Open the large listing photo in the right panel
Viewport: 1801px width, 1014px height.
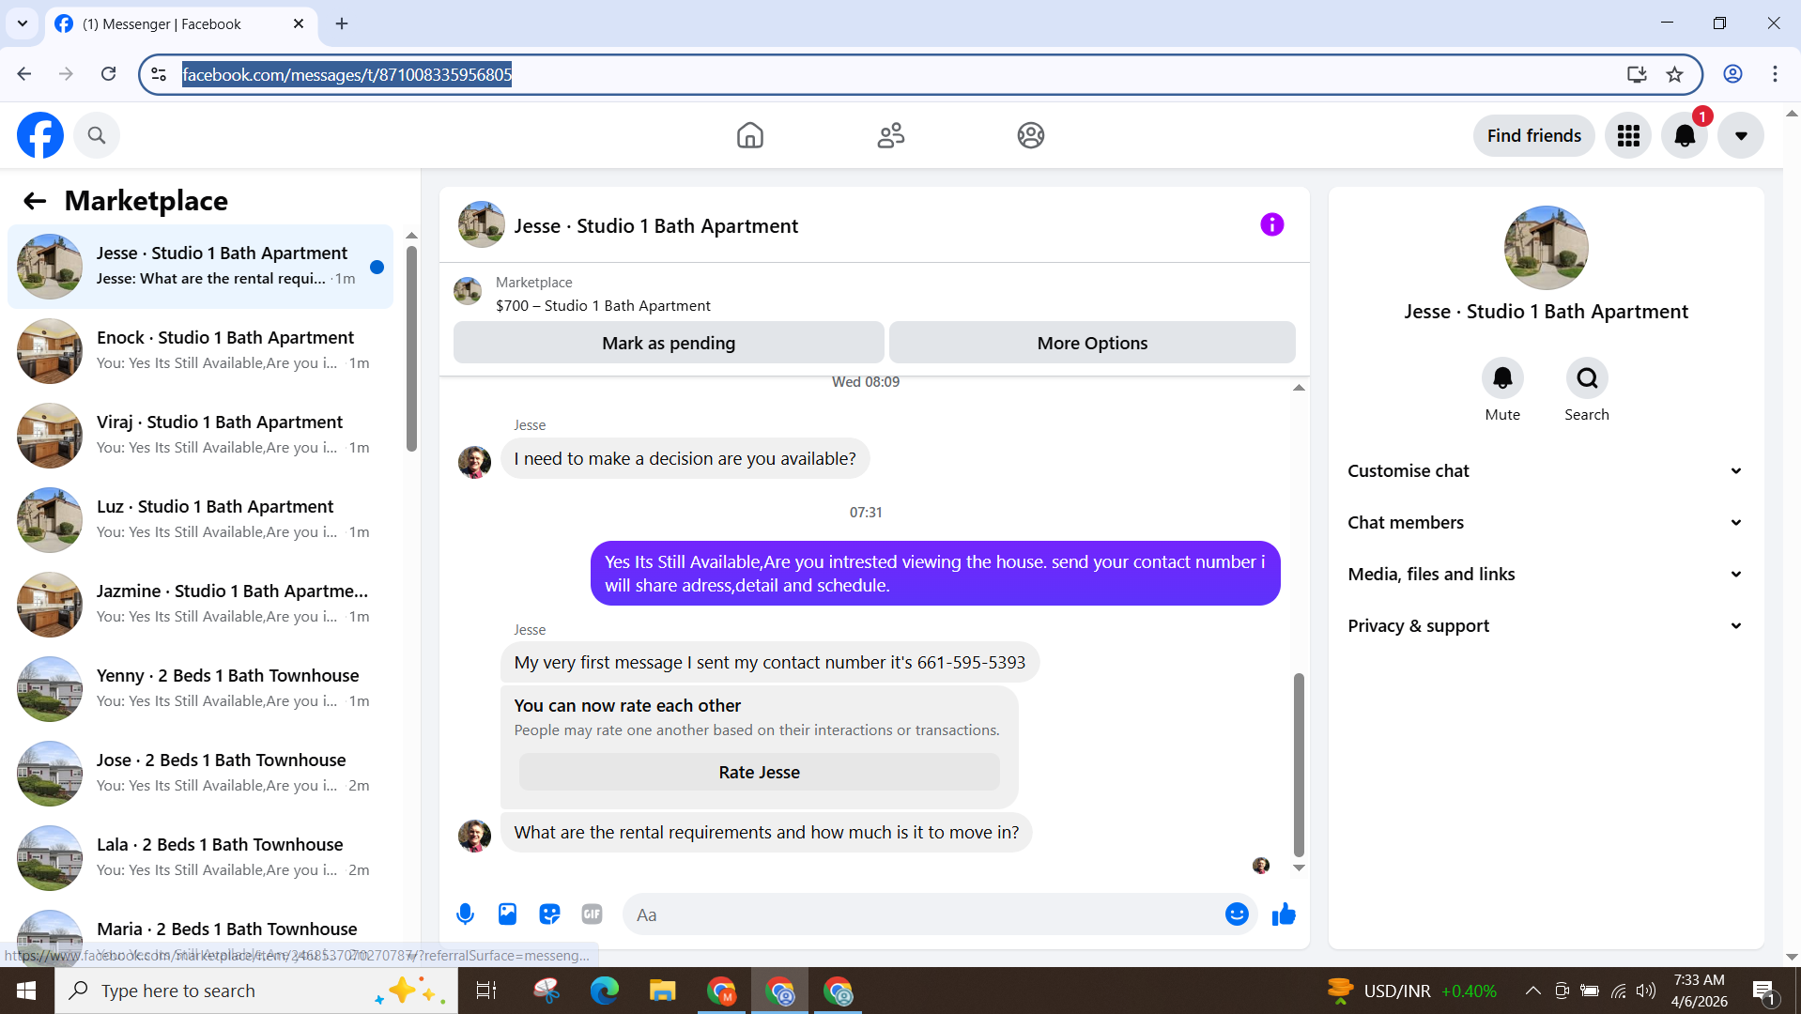coord(1546,248)
